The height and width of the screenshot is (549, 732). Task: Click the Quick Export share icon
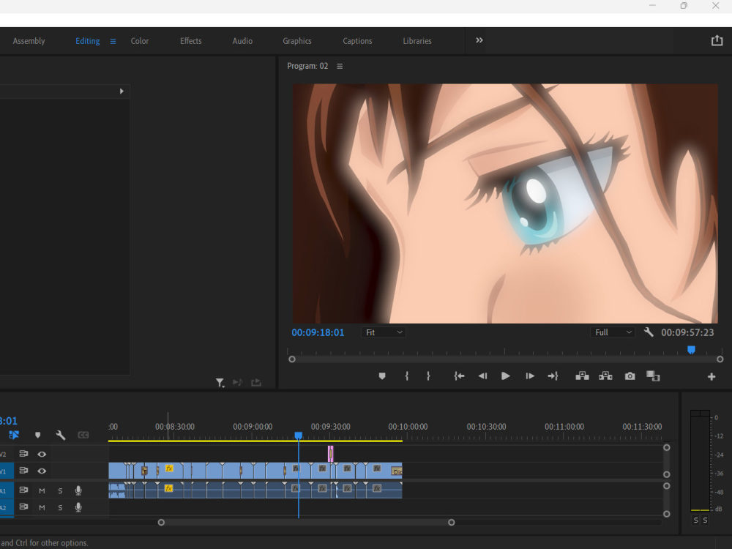point(717,40)
